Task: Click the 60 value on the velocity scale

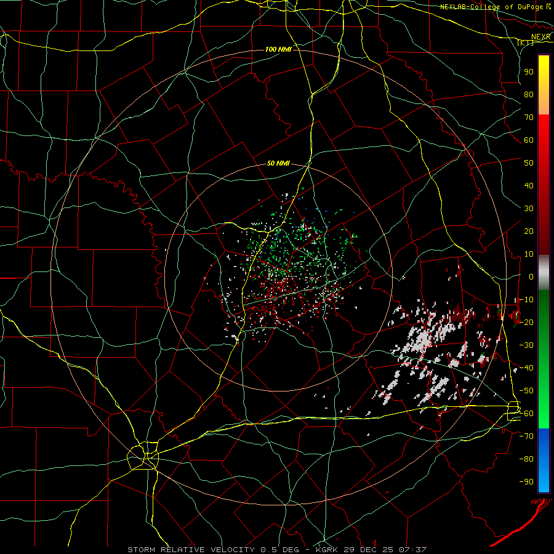Action: tap(529, 140)
